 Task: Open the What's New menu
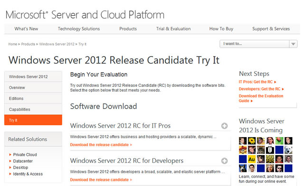[26, 29]
